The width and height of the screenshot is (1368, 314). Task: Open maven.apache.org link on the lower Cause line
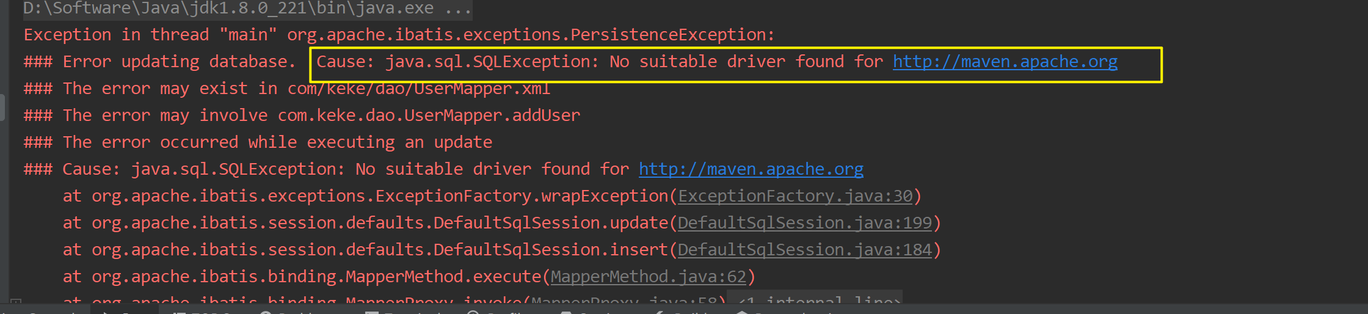(x=751, y=169)
